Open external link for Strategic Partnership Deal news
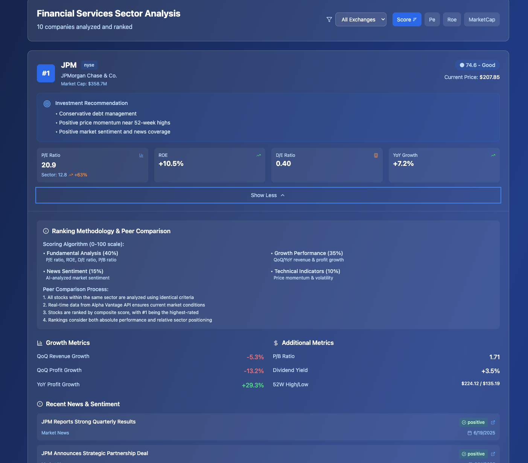528x463 pixels. point(493,454)
